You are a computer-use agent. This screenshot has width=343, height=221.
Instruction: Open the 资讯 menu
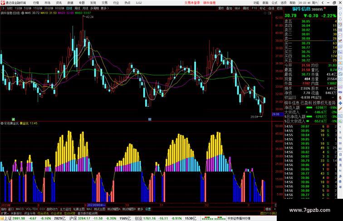(59, 3)
